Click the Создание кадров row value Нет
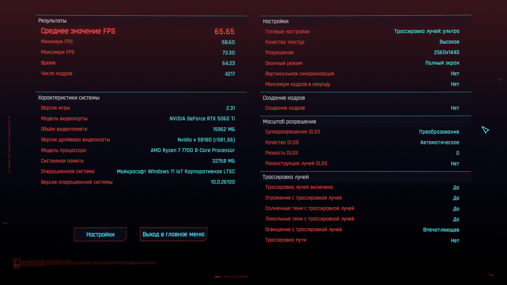507x285 pixels. point(454,108)
